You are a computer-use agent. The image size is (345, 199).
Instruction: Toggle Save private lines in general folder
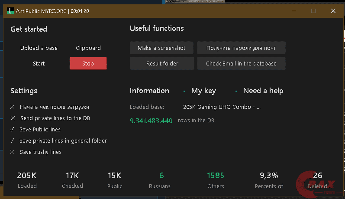tap(58, 141)
